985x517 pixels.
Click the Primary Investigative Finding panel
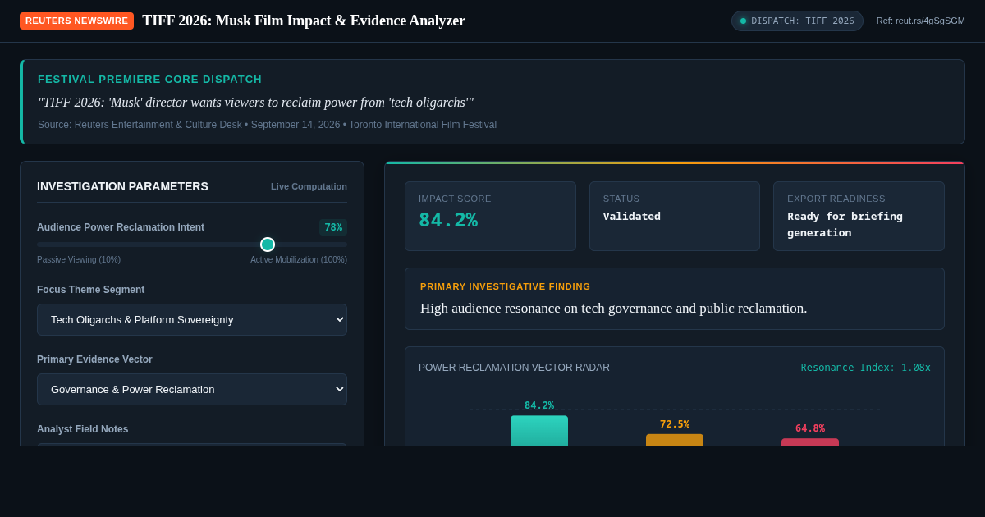pos(675,299)
